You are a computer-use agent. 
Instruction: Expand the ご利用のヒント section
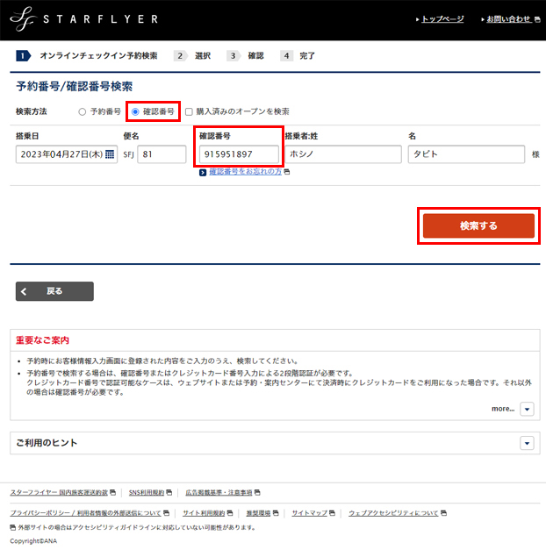tap(527, 444)
